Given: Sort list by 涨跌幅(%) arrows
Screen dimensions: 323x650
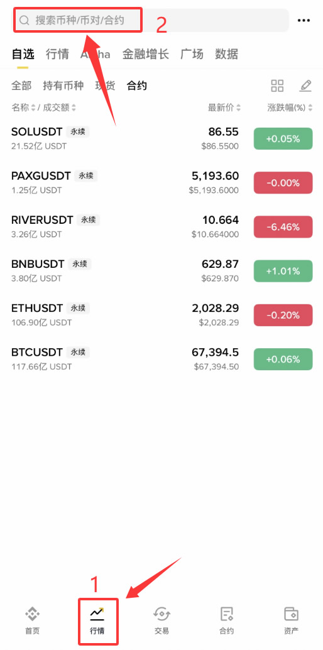Looking at the screenshot, I should [310, 107].
